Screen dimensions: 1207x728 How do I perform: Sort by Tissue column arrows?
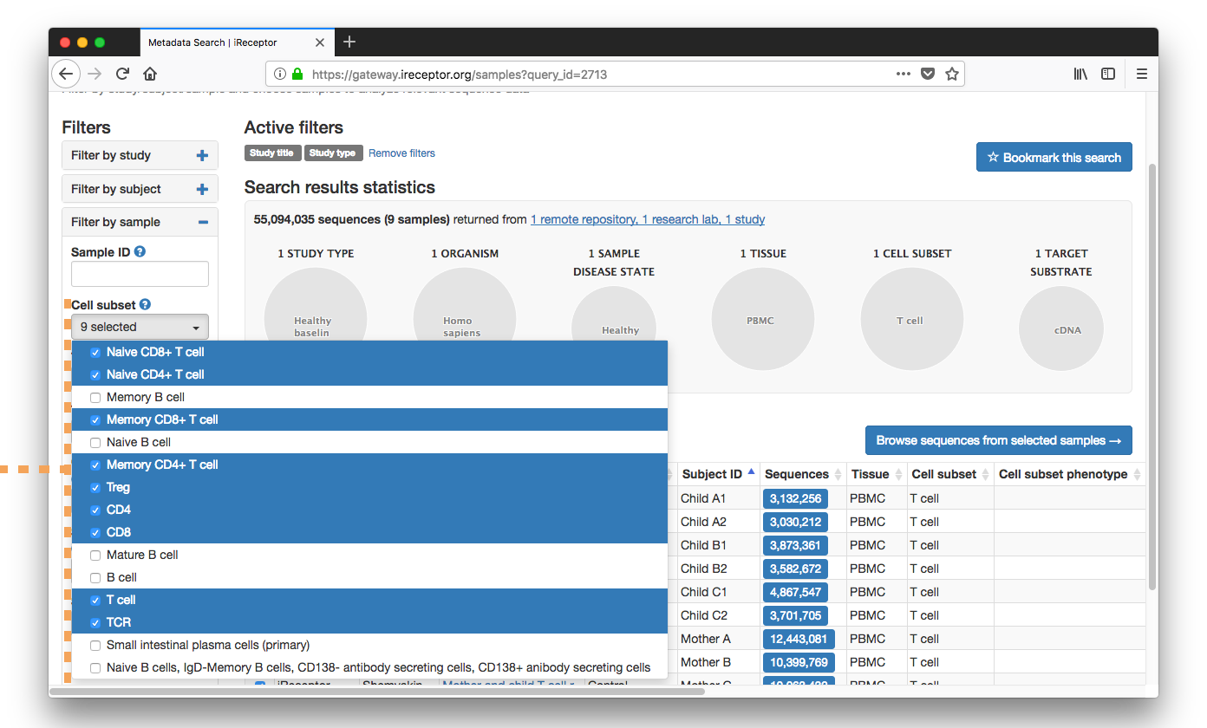click(x=897, y=474)
